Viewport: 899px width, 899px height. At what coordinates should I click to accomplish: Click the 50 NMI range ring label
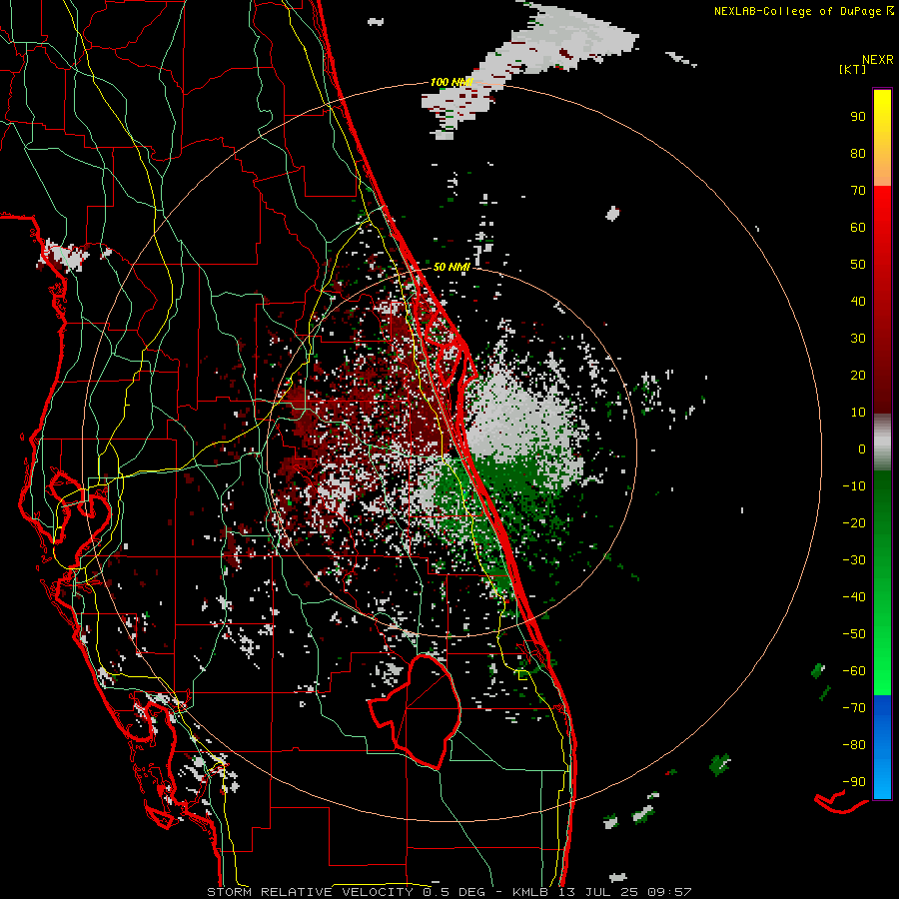pos(451,267)
